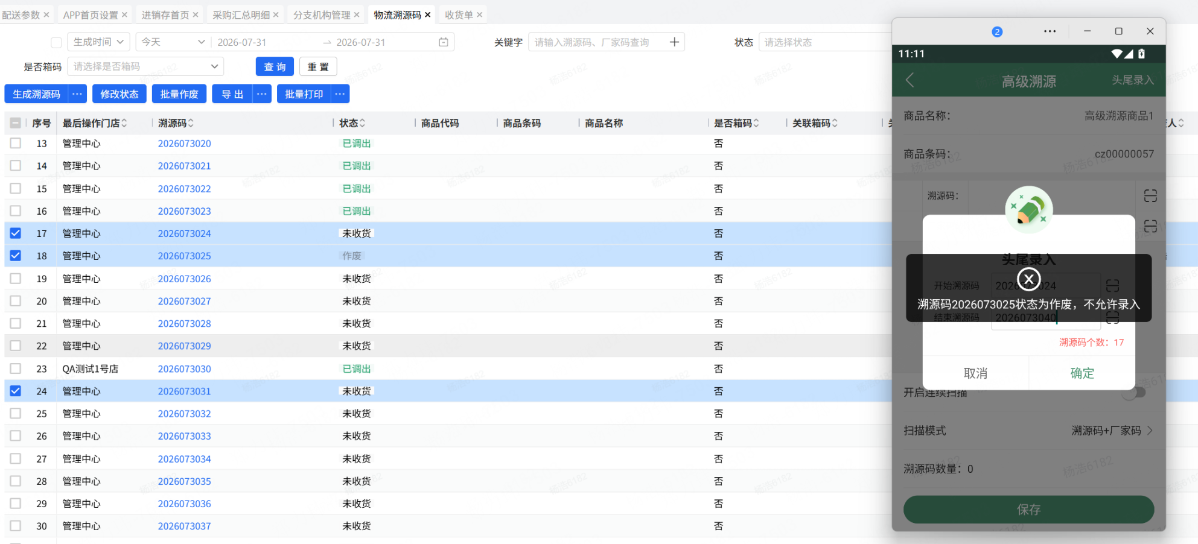Click the plus icon in keyword field
The height and width of the screenshot is (544, 1198).
pos(674,42)
